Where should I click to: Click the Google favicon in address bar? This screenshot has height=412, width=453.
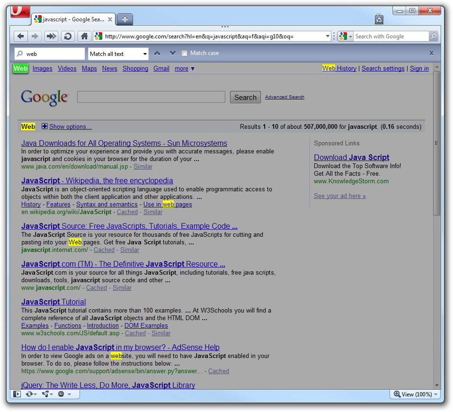pos(98,36)
